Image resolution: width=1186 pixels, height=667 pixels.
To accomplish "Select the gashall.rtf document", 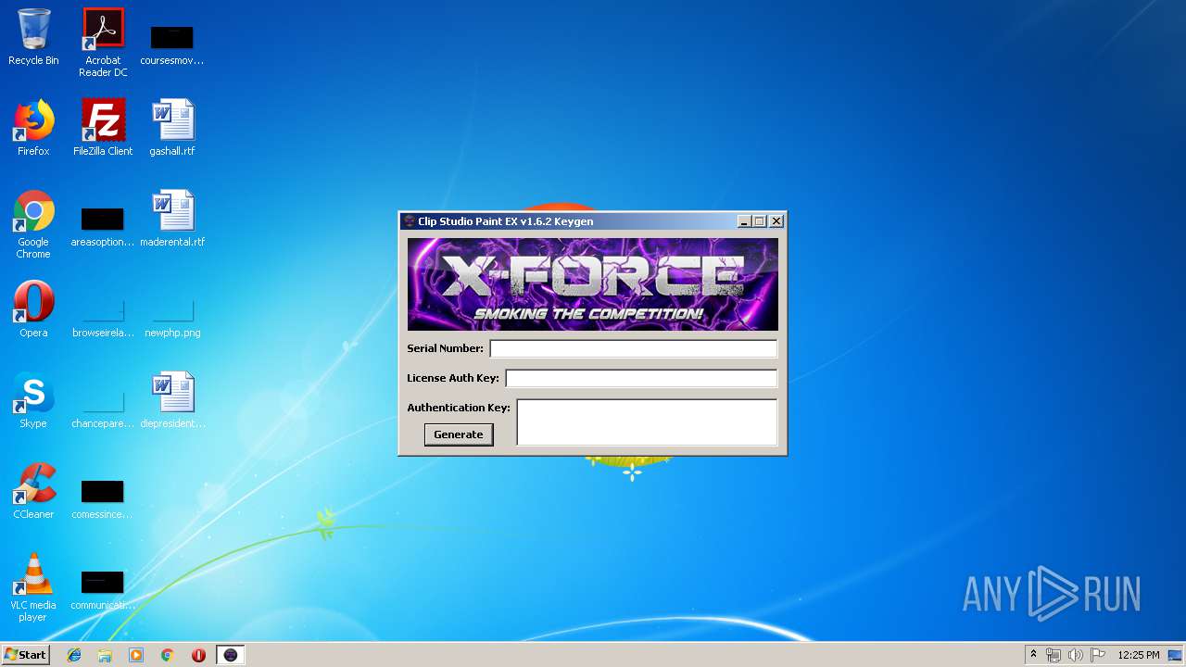I will tap(172, 128).
